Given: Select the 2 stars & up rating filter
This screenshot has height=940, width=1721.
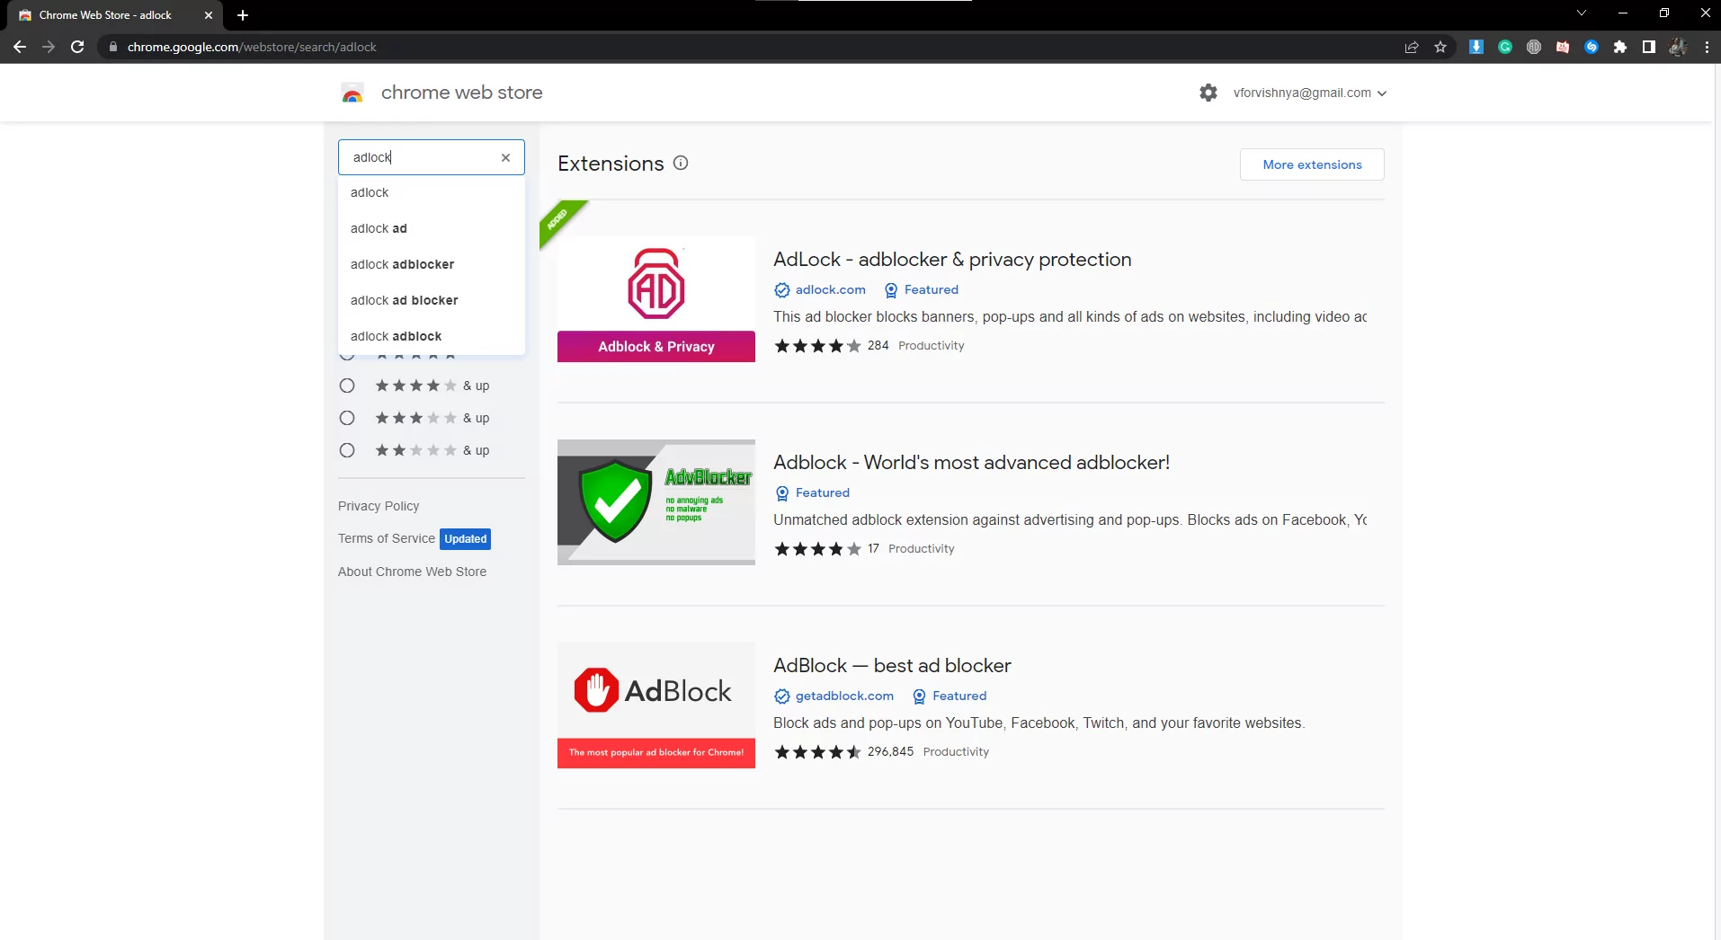Looking at the screenshot, I should point(347,450).
